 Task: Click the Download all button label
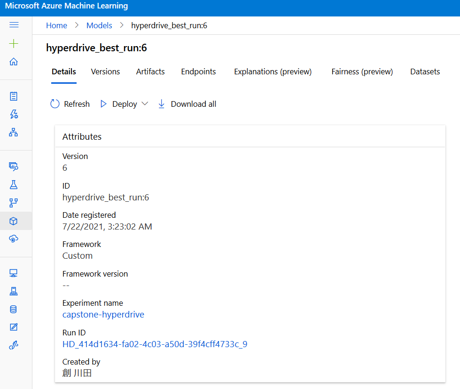point(194,104)
